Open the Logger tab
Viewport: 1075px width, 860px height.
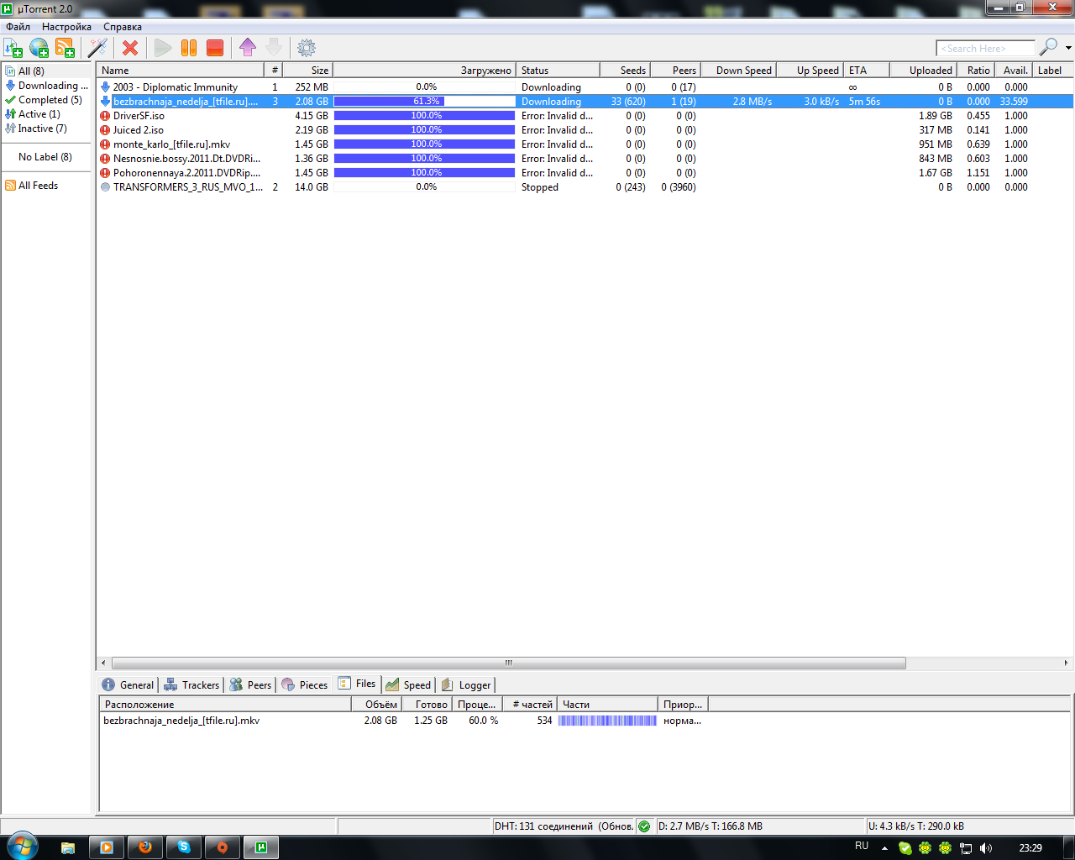466,684
